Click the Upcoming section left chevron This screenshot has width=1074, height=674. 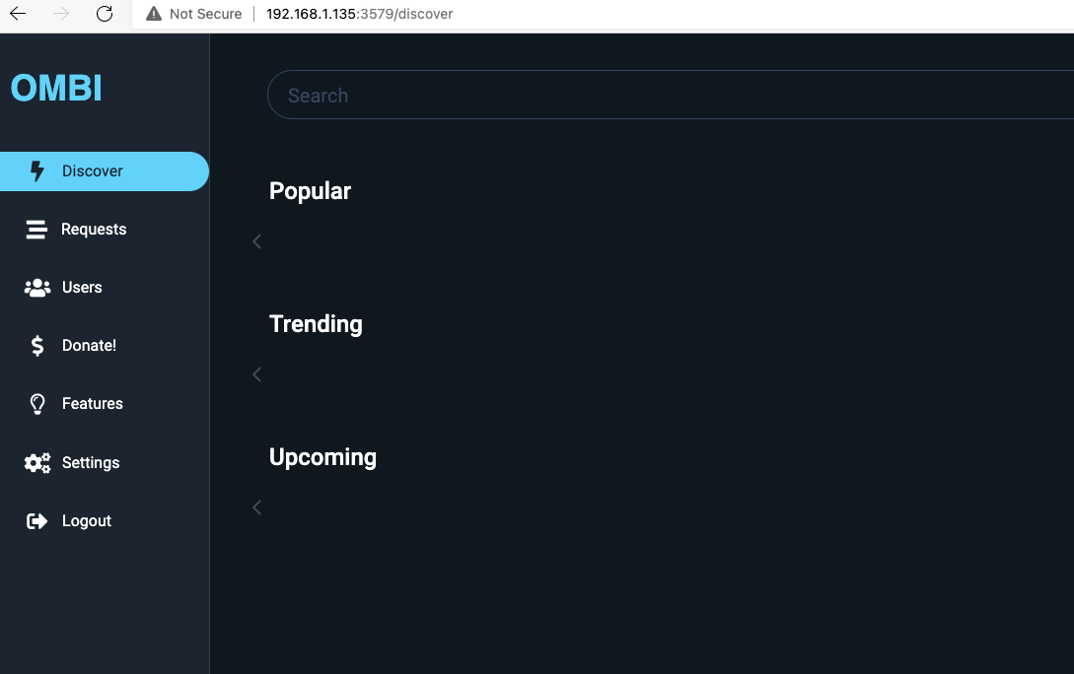coord(256,507)
